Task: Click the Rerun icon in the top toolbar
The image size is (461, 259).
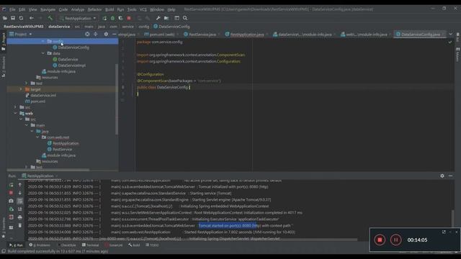Action: [x=104, y=18]
